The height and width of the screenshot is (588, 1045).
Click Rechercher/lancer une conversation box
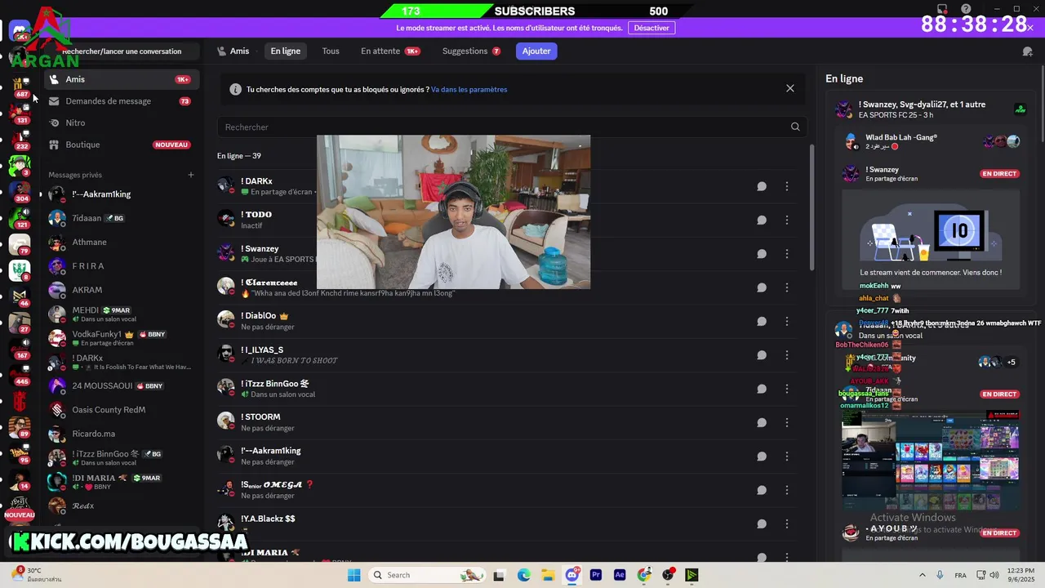click(122, 51)
